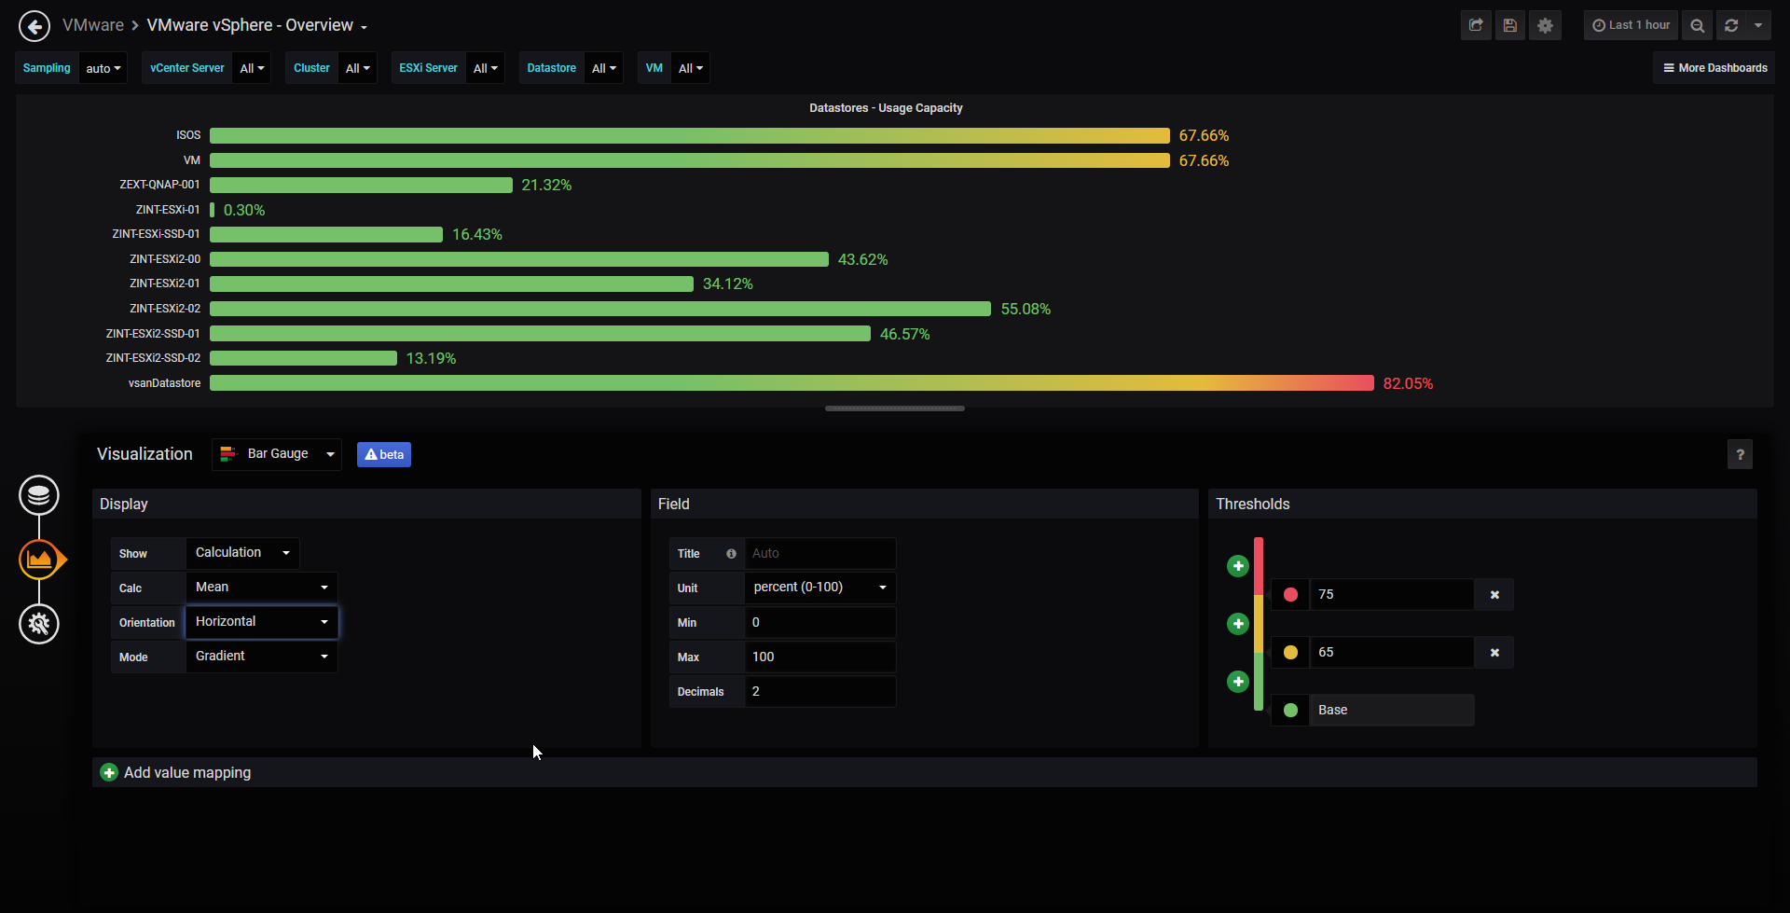The height and width of the screenshot is (913, 1790).
Task: Open the Share dashboard icon
Action: [x=1476, y=25]
